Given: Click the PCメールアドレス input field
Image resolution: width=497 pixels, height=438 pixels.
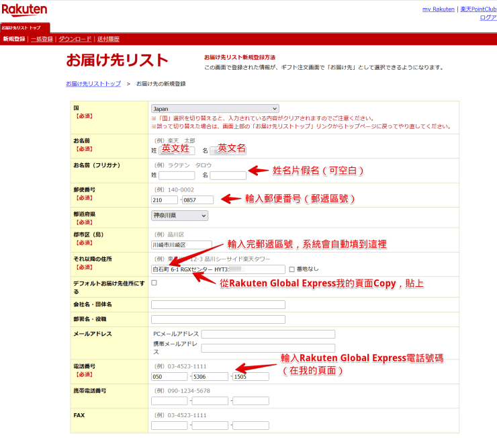Looking at the screenshot, I should pyautogui.click(x=268, y=334).
